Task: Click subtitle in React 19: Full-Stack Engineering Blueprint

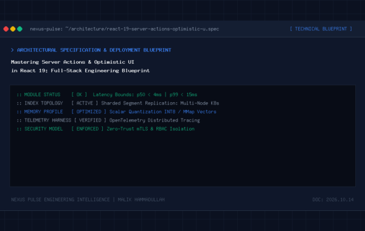Action: click(x=80, y=71)
